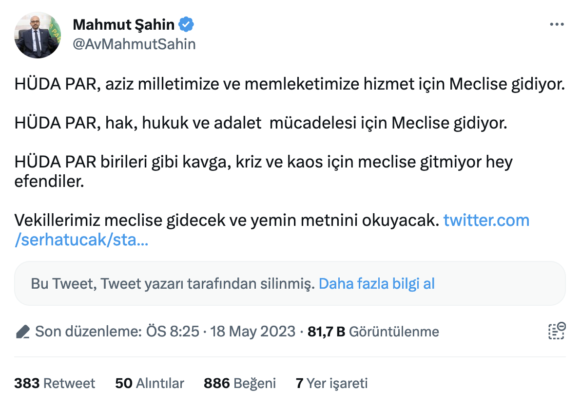
Task: Click the name Mahmut Şahin
Action: 123,23
